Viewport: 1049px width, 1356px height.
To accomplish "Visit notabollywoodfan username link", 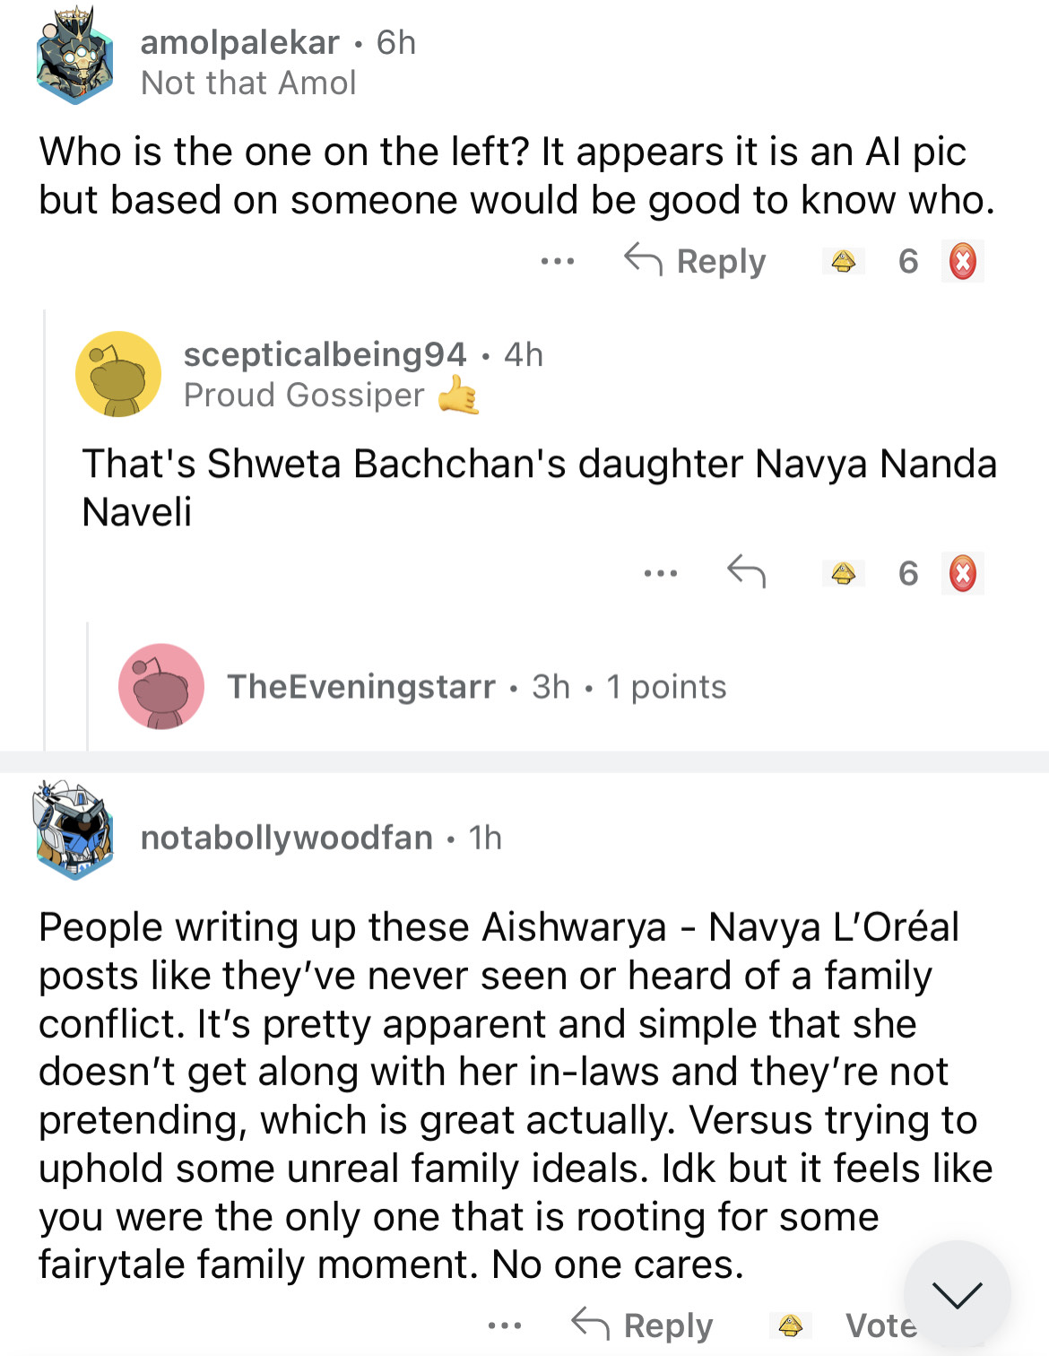I will pyautogui.click(x=286, y=838).
